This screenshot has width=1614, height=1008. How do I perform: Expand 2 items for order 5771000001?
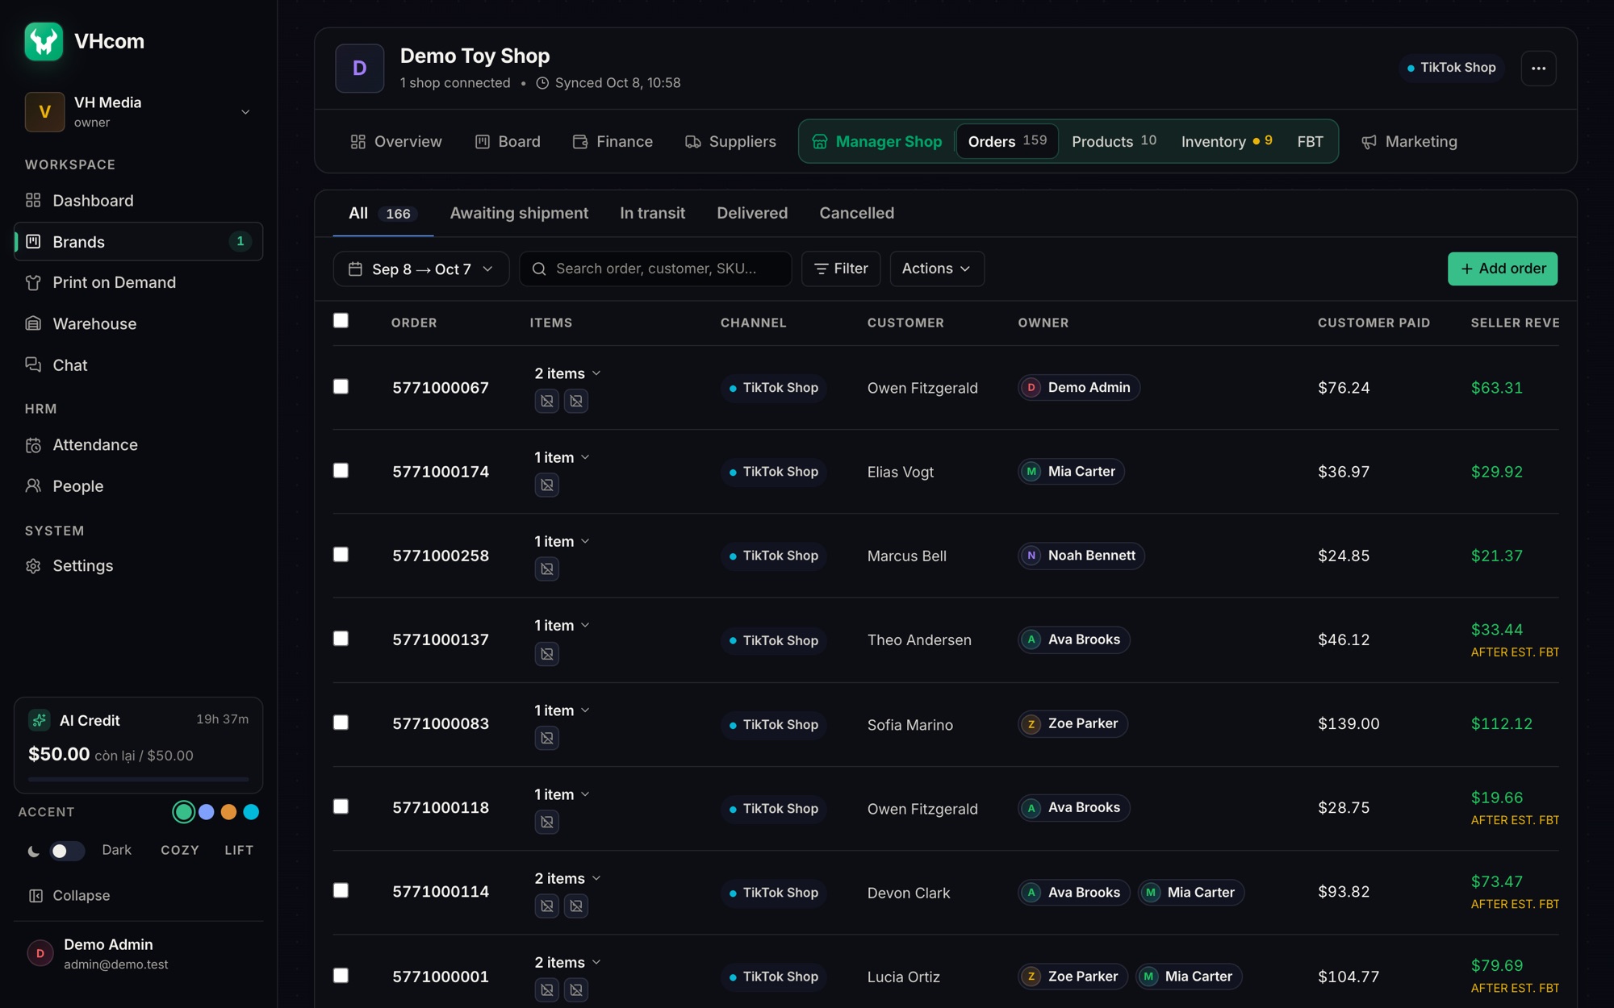coord(567,962)
